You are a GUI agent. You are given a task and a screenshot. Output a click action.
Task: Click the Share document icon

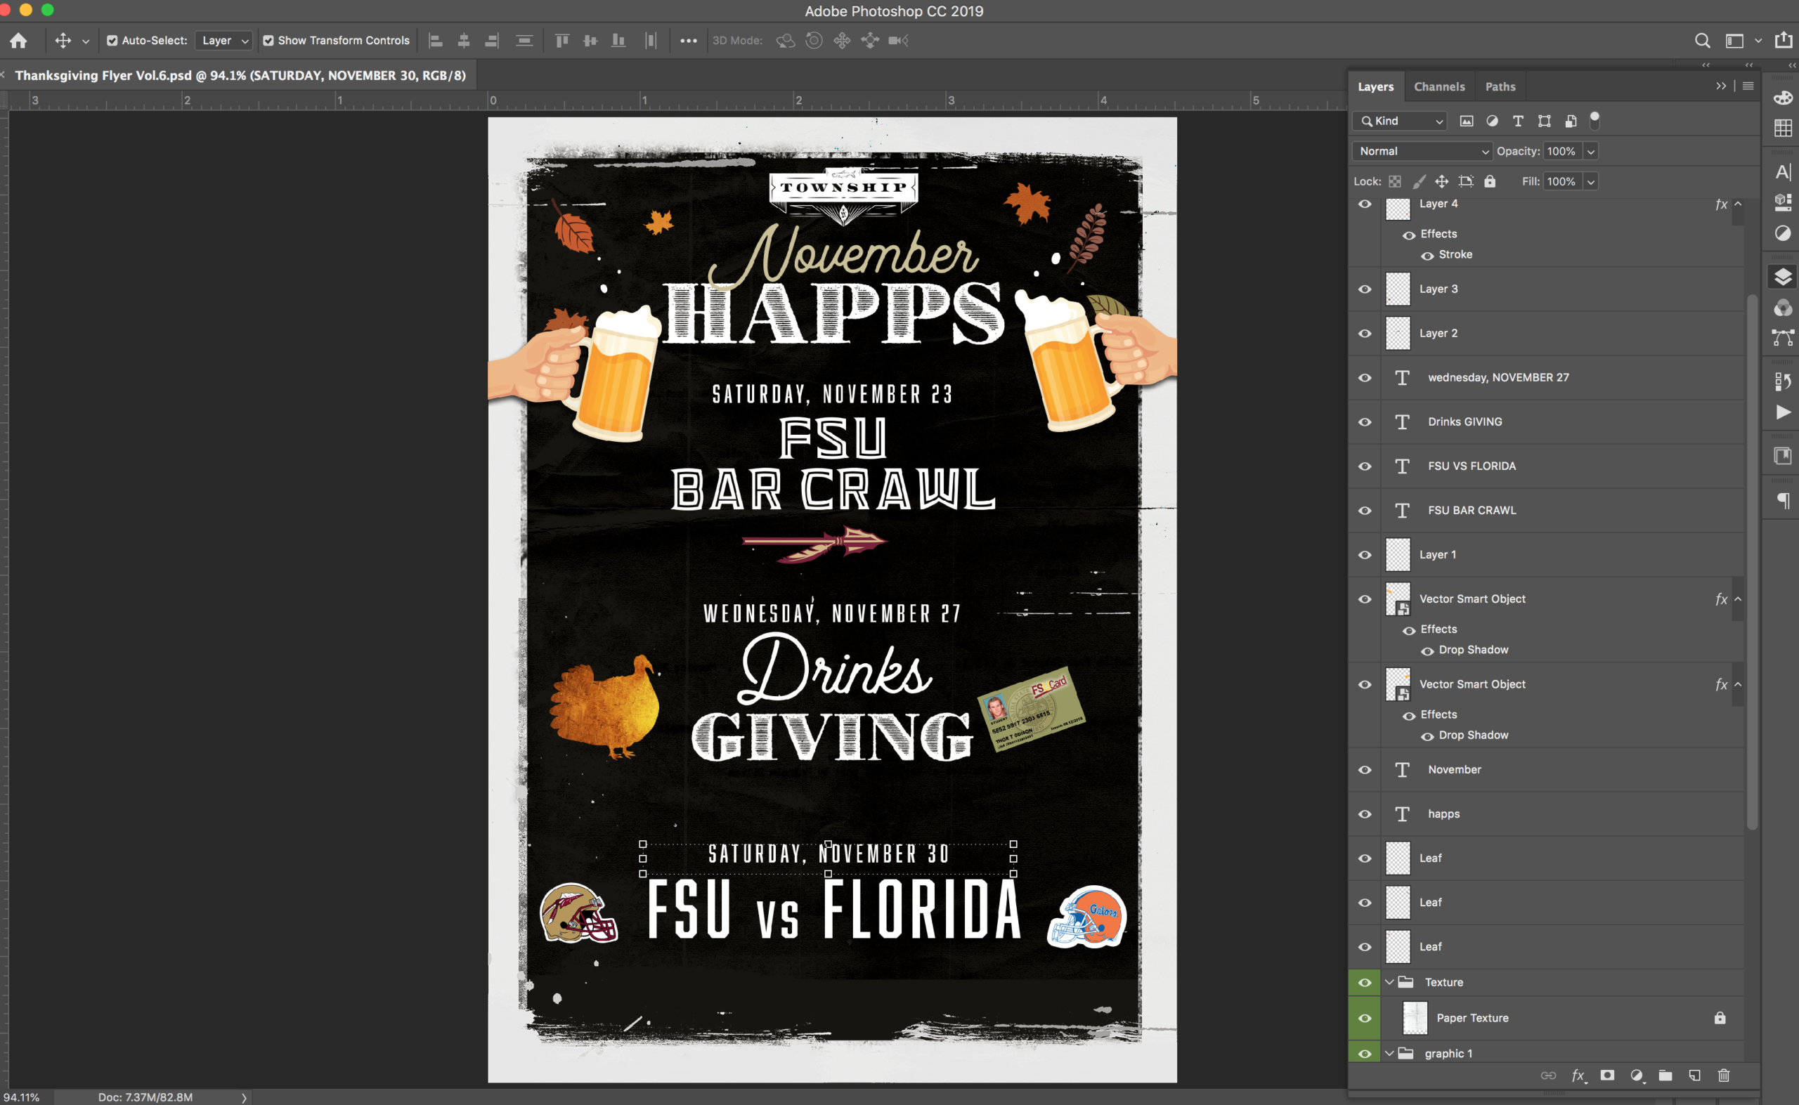1784,40
